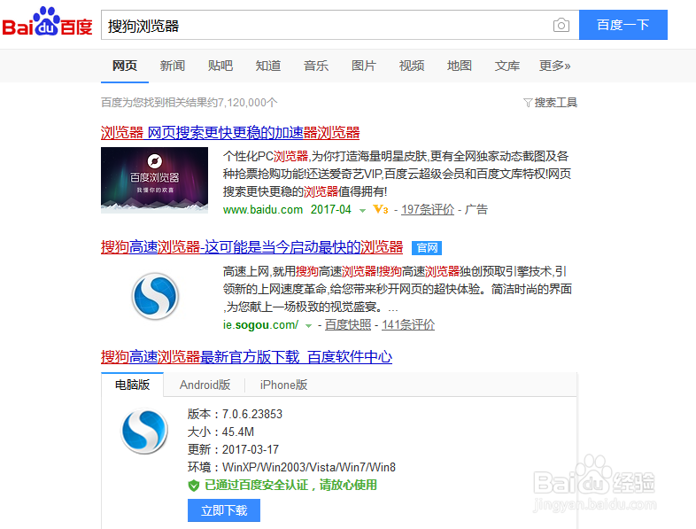The width and height of the screenshot is (696, 529).
Task: Click Sogou browser icon in download card
Action: [144, 431]
